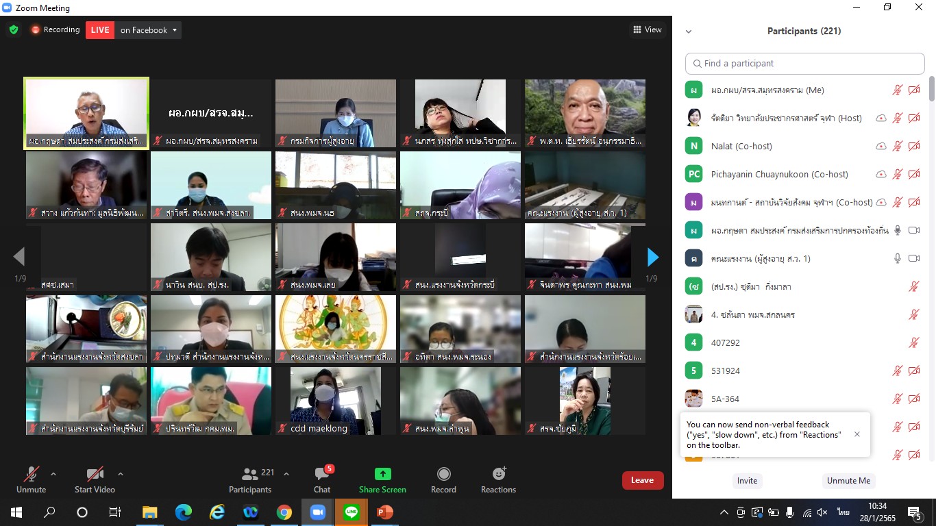
Task: Click the green Share Screen icon
Action: [382, 474]
